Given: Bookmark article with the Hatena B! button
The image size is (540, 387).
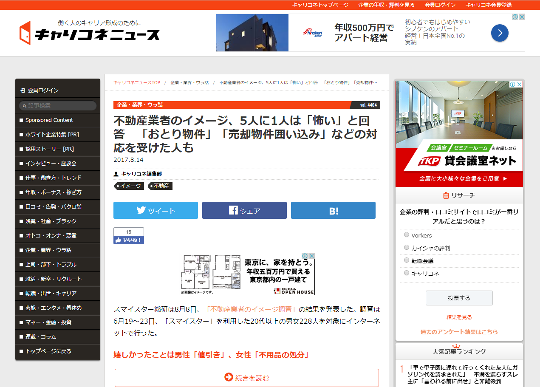Looking at the screenshot, I should click(333, 210).
